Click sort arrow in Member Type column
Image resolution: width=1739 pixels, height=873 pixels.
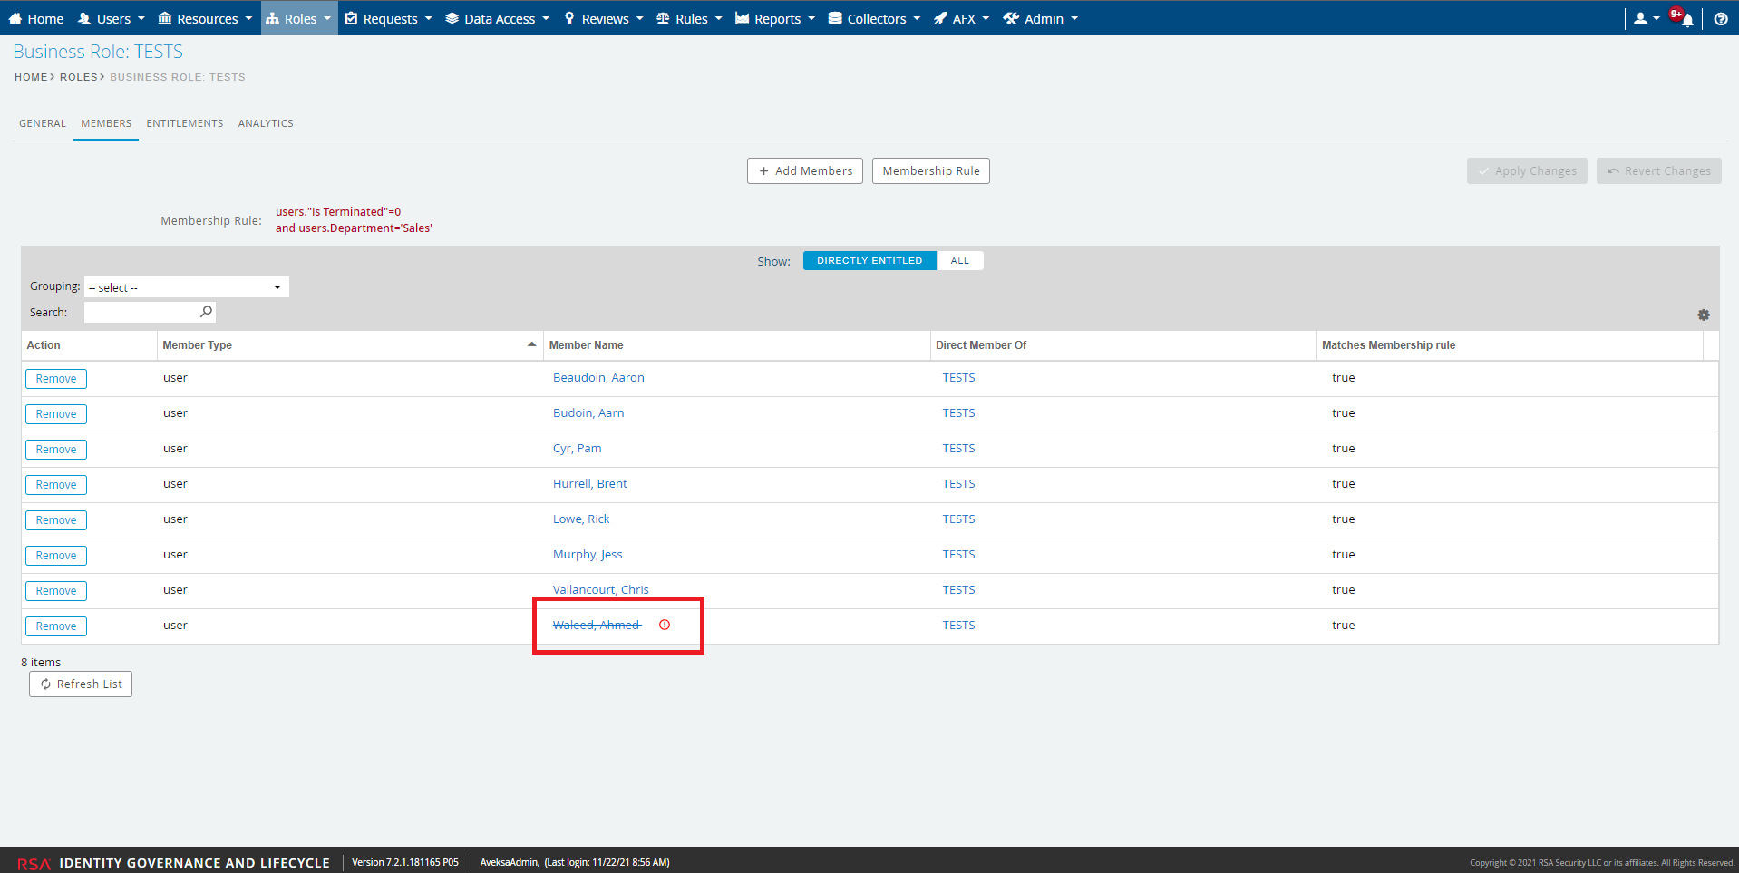point(531,344)
